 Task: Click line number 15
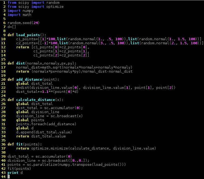pos(3,59)
